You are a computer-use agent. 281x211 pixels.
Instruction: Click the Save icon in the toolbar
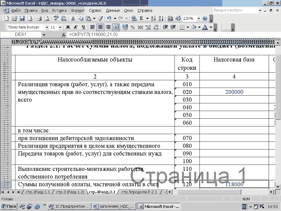pos(22,18)
